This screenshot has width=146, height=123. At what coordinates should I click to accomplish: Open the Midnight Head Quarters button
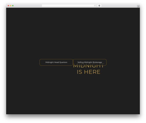pyautogui.click(x=56, y=62)
